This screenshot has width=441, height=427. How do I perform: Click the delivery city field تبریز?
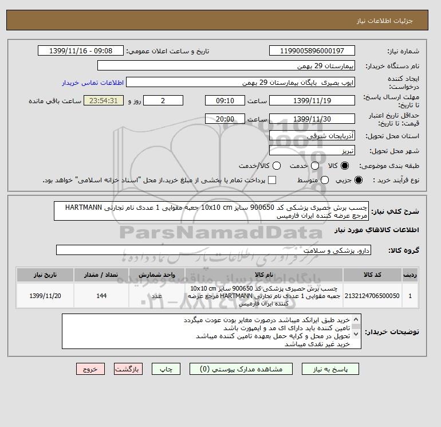tap(312, 150)
